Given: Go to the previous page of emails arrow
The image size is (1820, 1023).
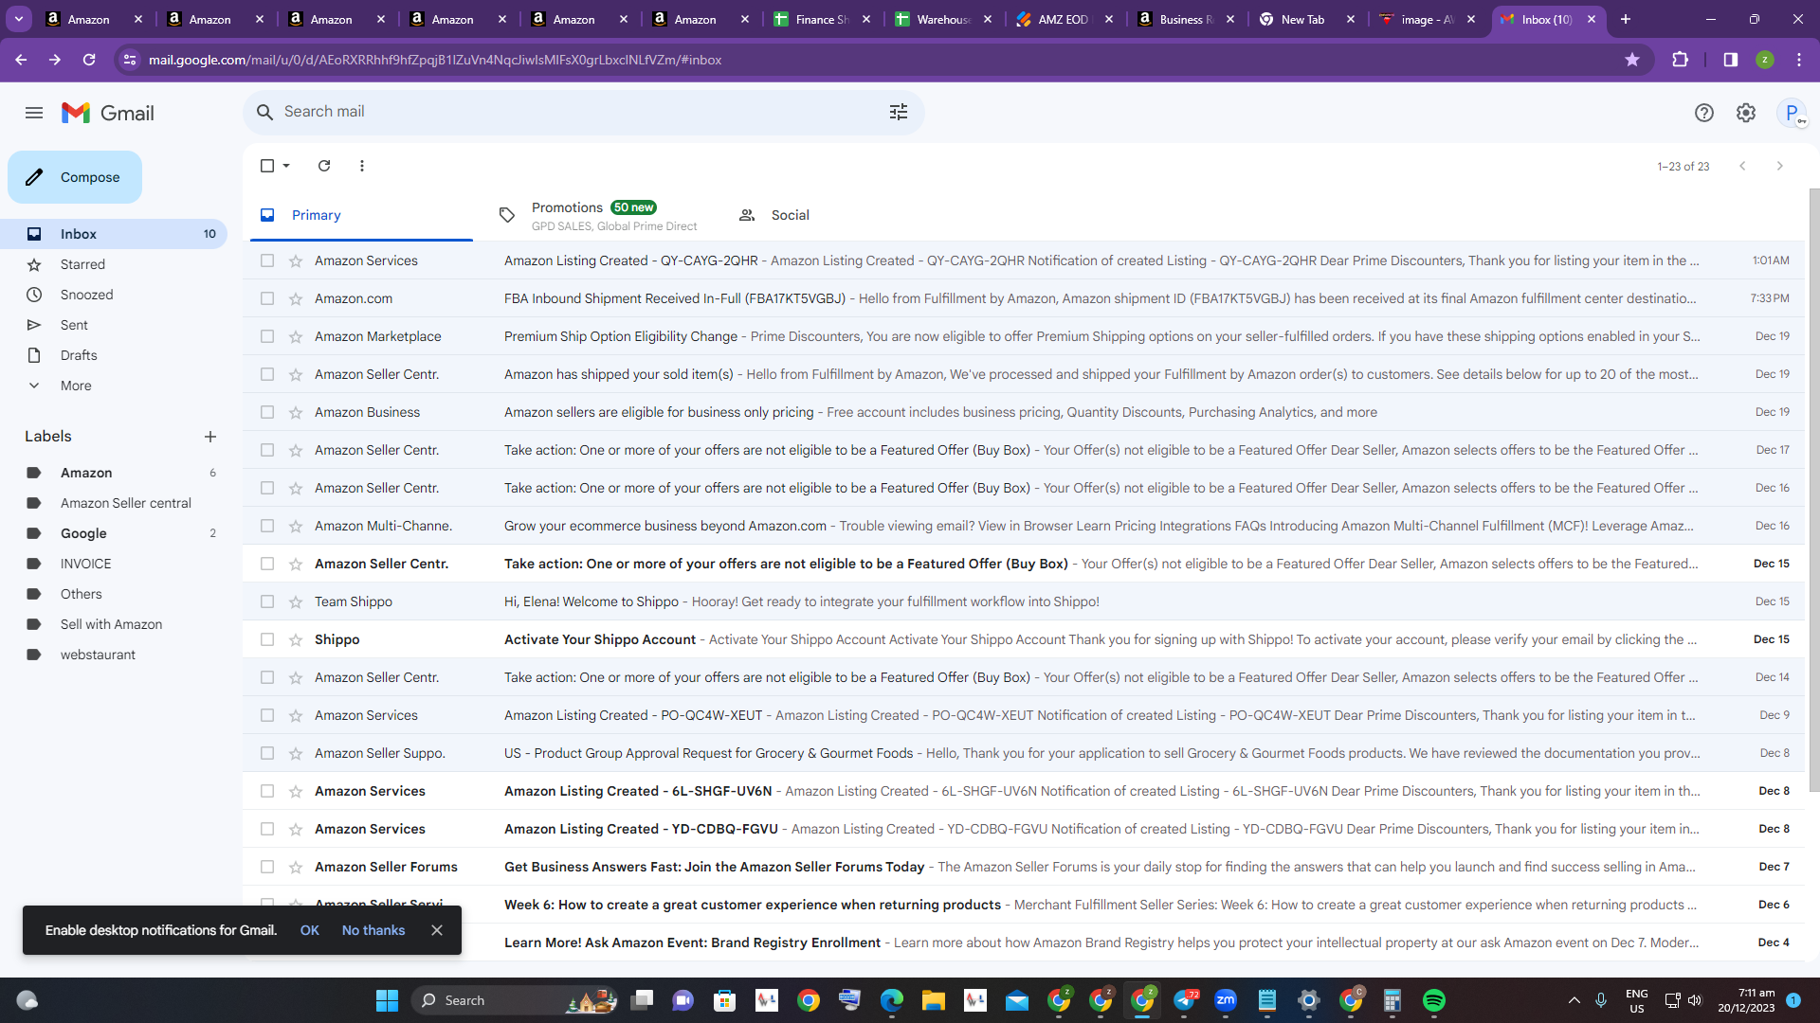Looking at the screenshot, I should (x=1741, y=166).
